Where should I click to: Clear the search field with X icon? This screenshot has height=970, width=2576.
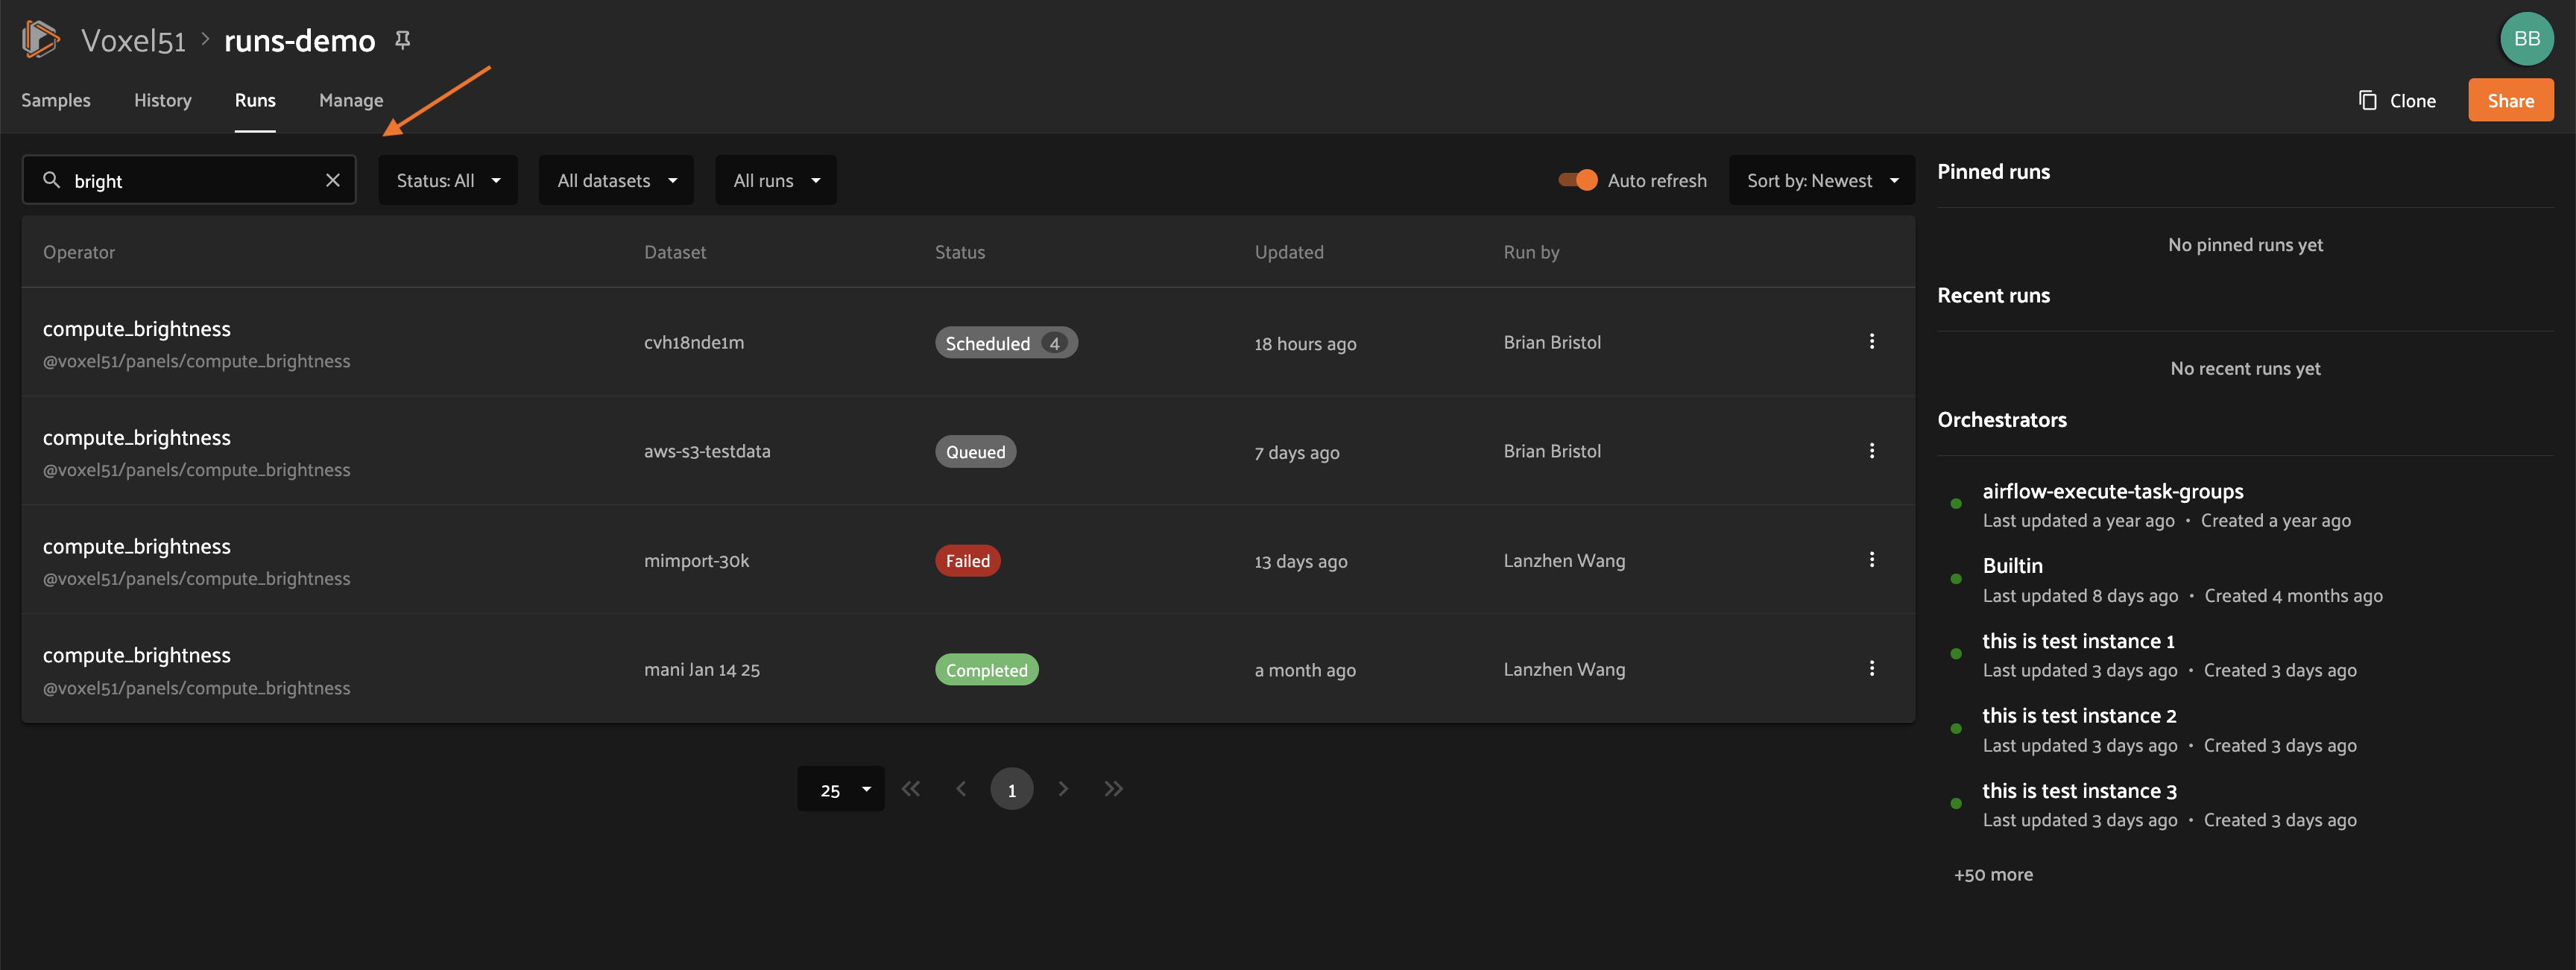(x=333, y=180)
